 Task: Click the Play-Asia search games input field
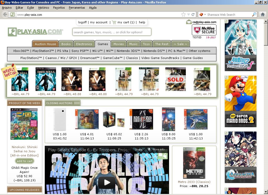click(112, 32)
